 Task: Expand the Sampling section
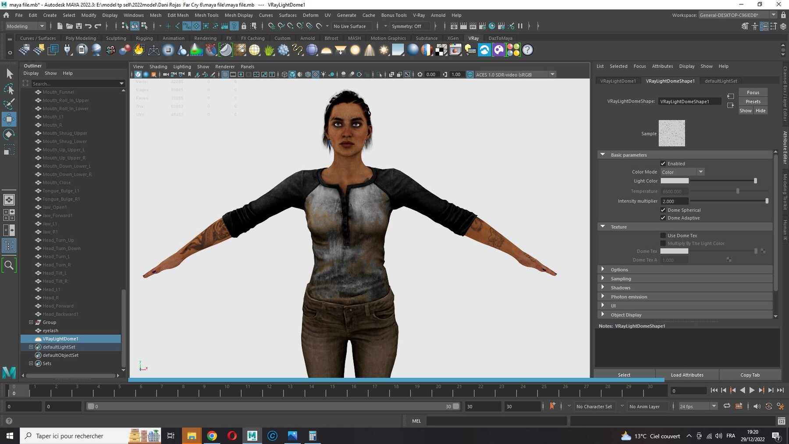pyautogui.click(x=603, y=278)
